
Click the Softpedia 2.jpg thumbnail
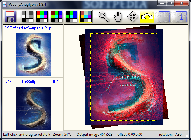point(33,55)
